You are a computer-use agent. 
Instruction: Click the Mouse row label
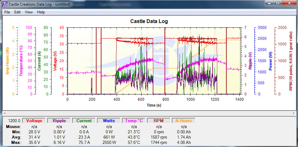[13, 126]
